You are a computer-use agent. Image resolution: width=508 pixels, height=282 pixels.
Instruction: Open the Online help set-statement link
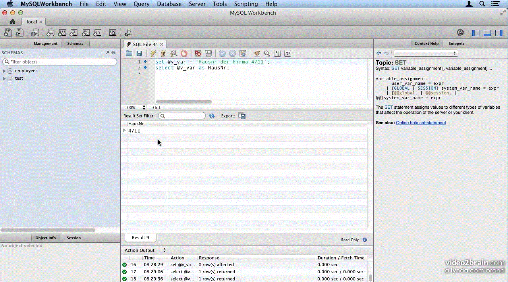(421, 123)
